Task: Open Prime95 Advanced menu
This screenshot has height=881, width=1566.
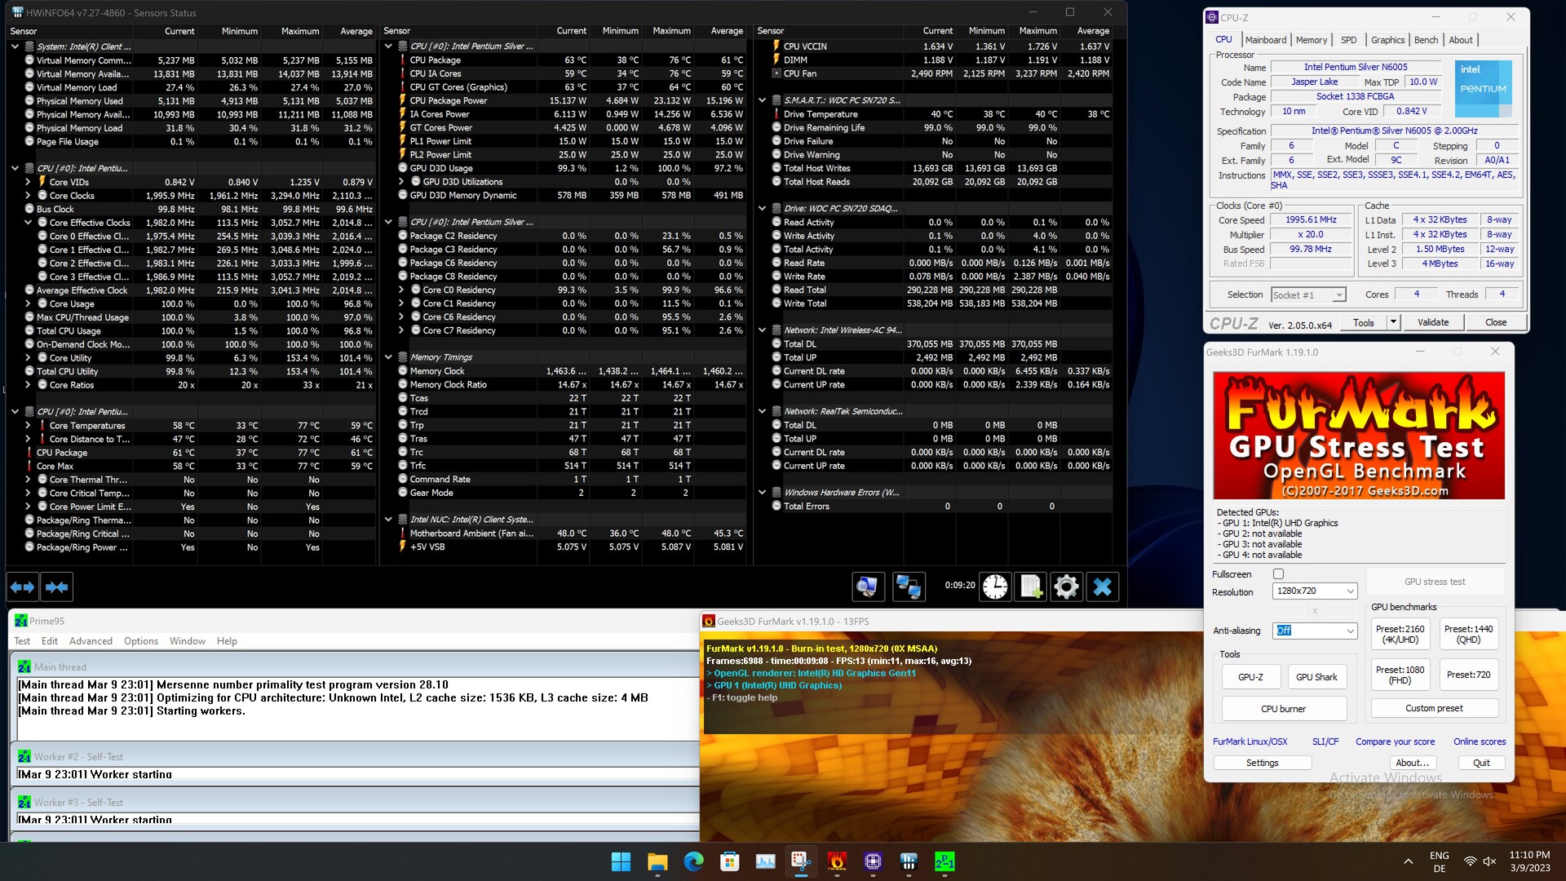Action: [91, 641]
